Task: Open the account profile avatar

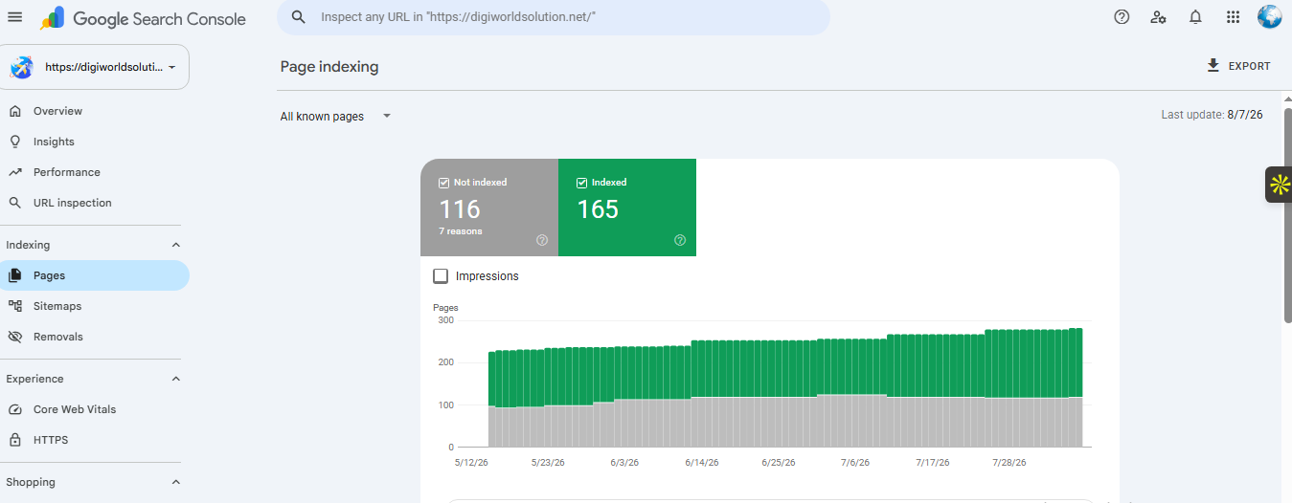Action: [x=1269, y=17]
